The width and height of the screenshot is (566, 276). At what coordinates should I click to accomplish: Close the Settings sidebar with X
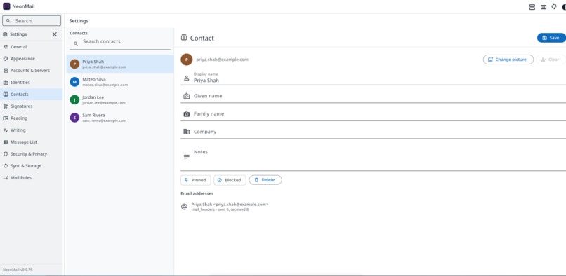point(55,34)
